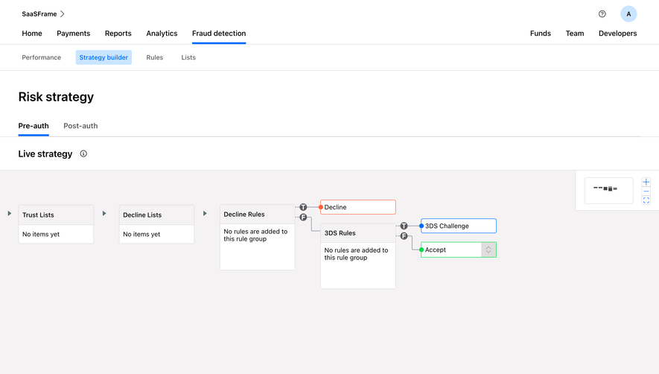The height and width of the screenshot is (374, 659).
Task: Click the 3DS Rules node header
Action: click(x=357, y=233)
